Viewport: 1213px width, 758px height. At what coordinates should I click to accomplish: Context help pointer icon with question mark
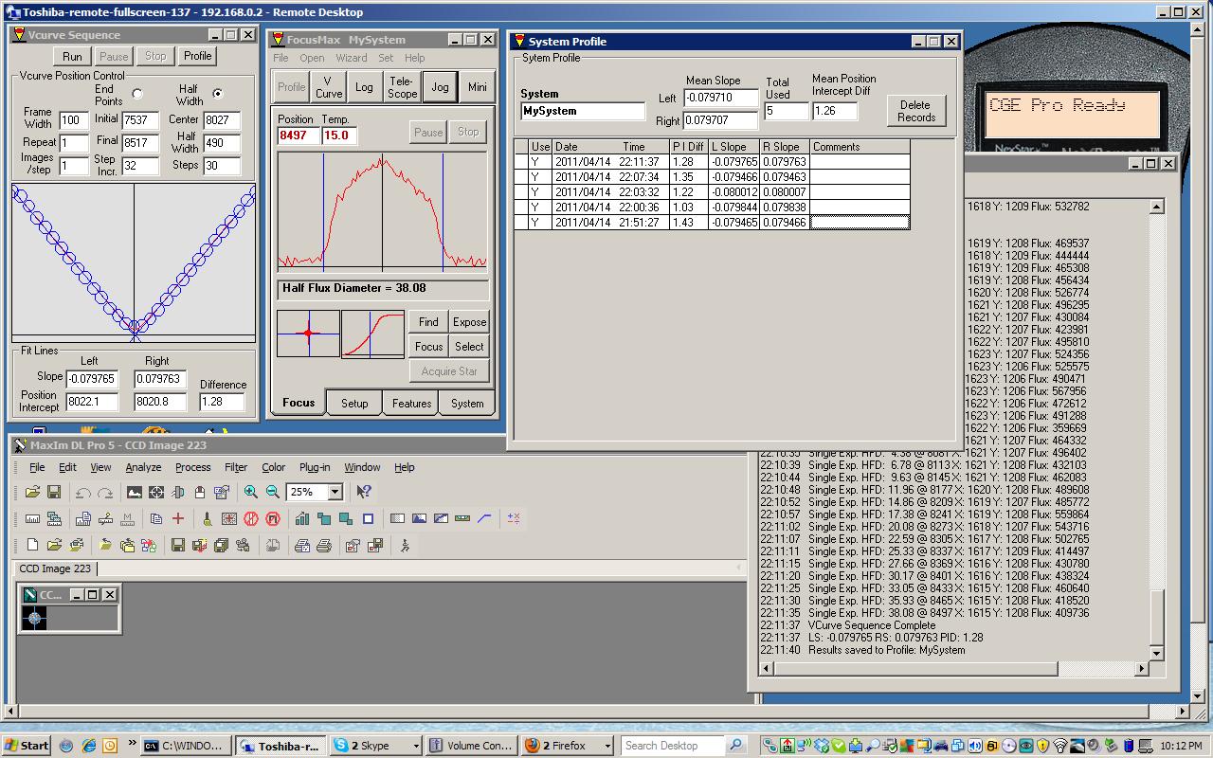click(364, 492)
